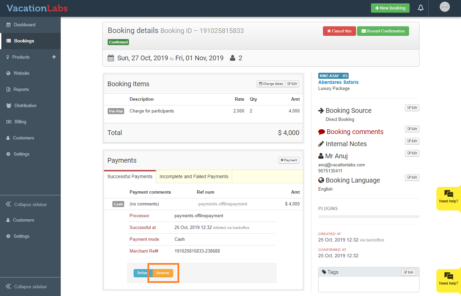The image size is (461, 296).
Task: Switch to Incomplete and Failed Payments tab
Action: [x=194, y=176]
